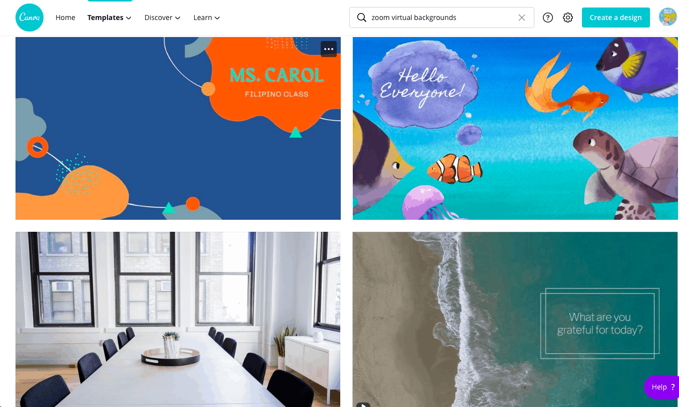Click the search magnifier icon
This screenshot has width=679, height=407.
coord(361,18)
